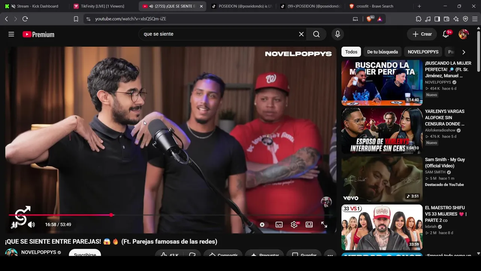Close the active YouTube browser tab

pos(201,6)
